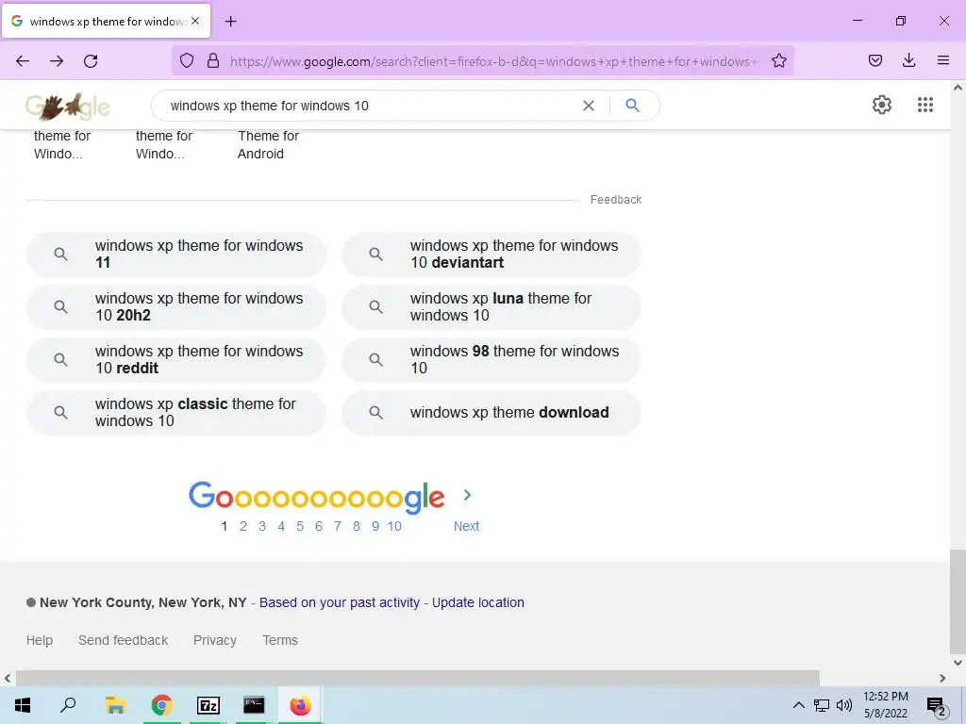
Task: Open the Windows Start menu
Action: 23,705
